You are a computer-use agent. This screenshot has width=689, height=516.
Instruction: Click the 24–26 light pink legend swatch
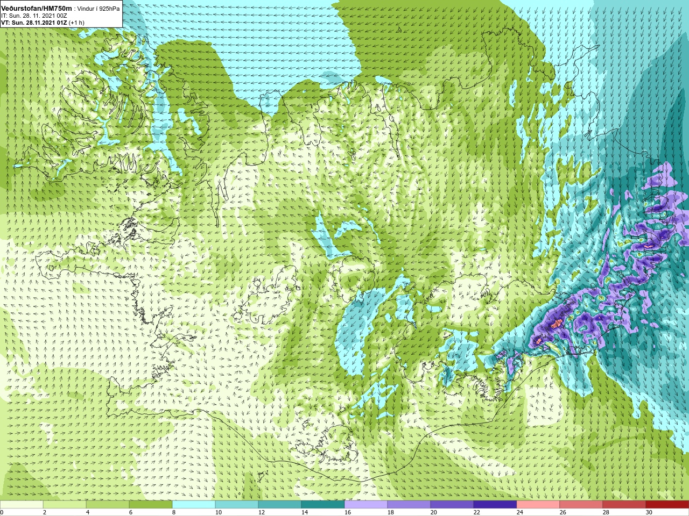tap(538, 505)
